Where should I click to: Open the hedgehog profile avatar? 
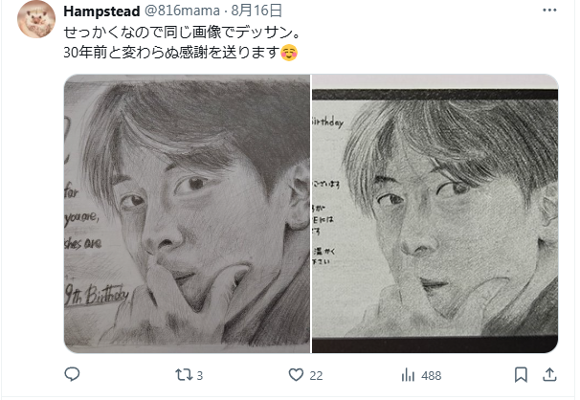coord(36,19)
